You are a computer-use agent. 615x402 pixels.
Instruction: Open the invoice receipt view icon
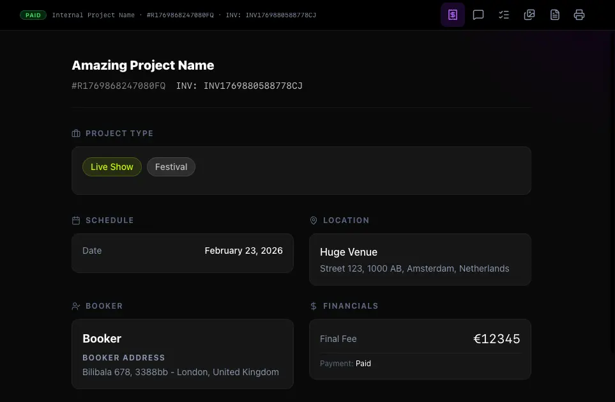pos(453,15)
